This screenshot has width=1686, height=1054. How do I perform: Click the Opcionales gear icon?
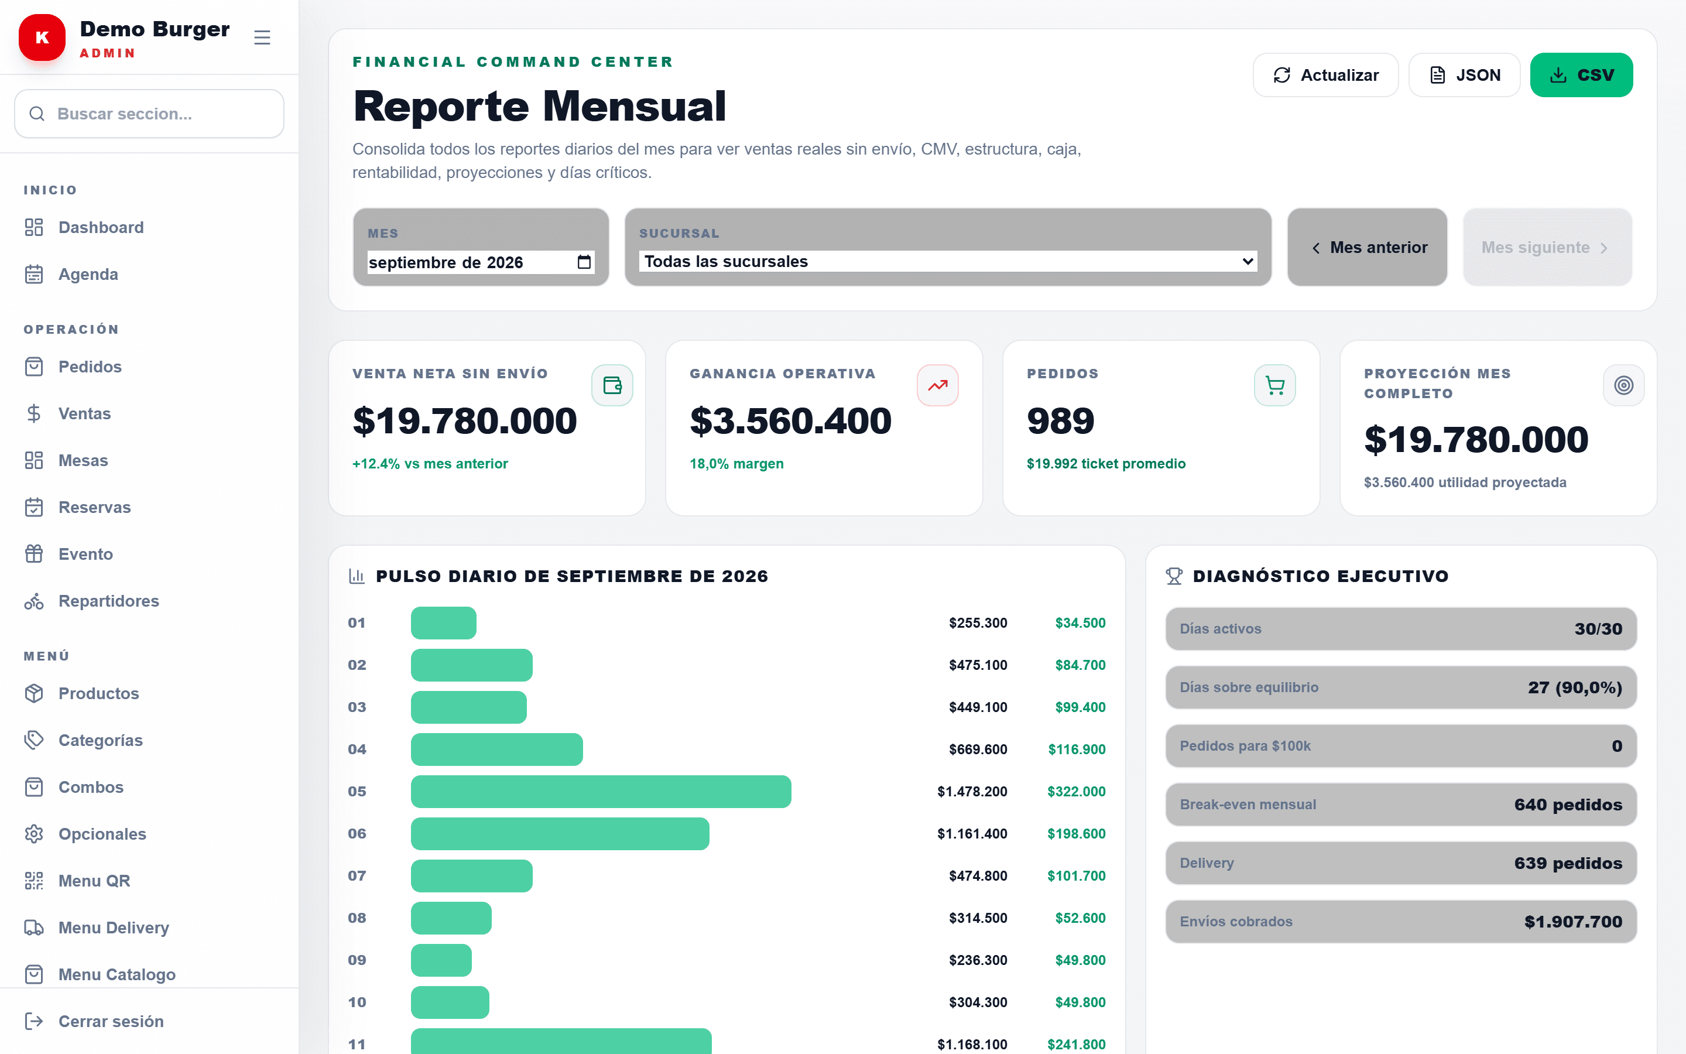click(34, 834)
